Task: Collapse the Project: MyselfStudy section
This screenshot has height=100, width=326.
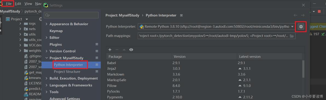Action: pos(46,58)
